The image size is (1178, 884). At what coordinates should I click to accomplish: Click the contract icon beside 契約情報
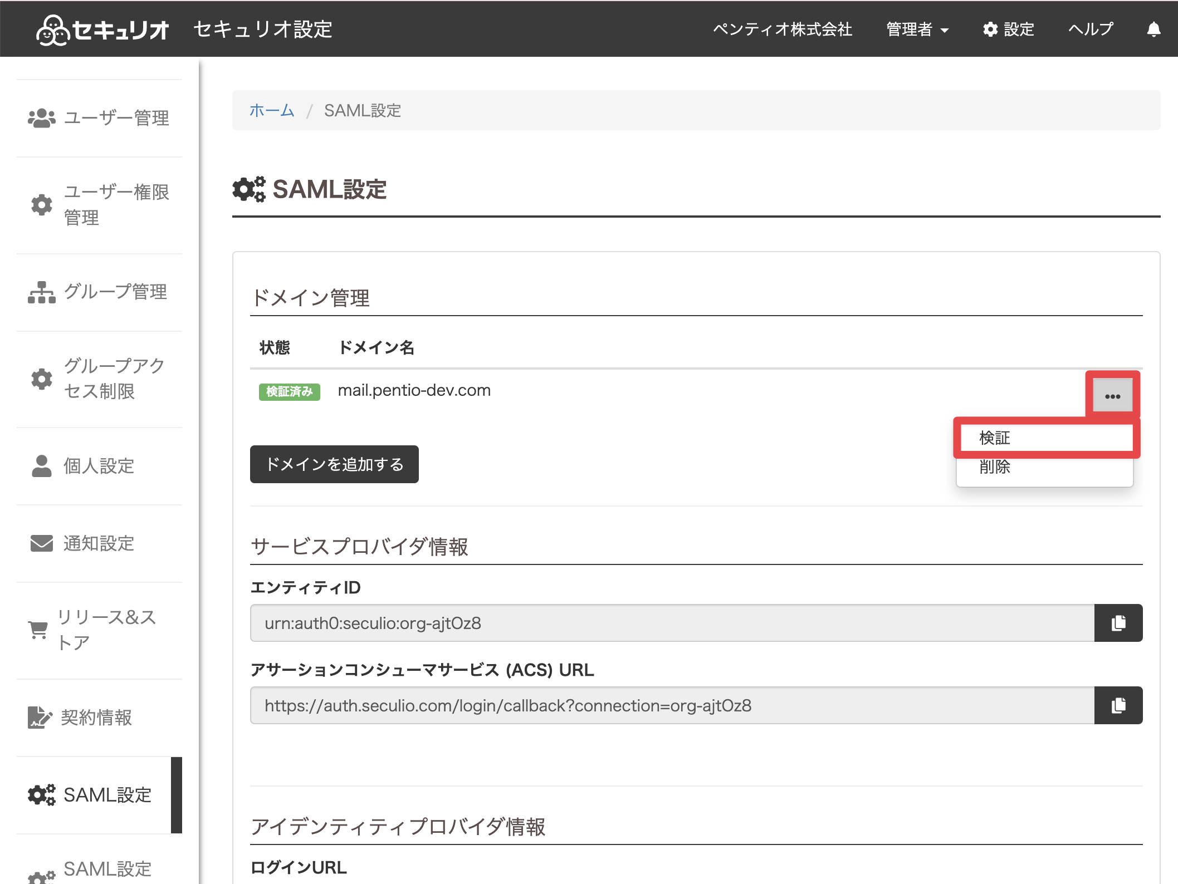click(40, 718)
